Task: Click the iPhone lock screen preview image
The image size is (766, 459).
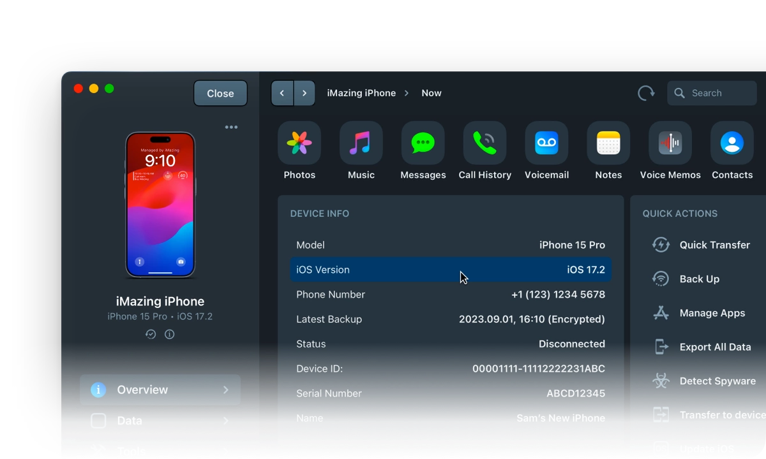Action: [x=160, y=205]
